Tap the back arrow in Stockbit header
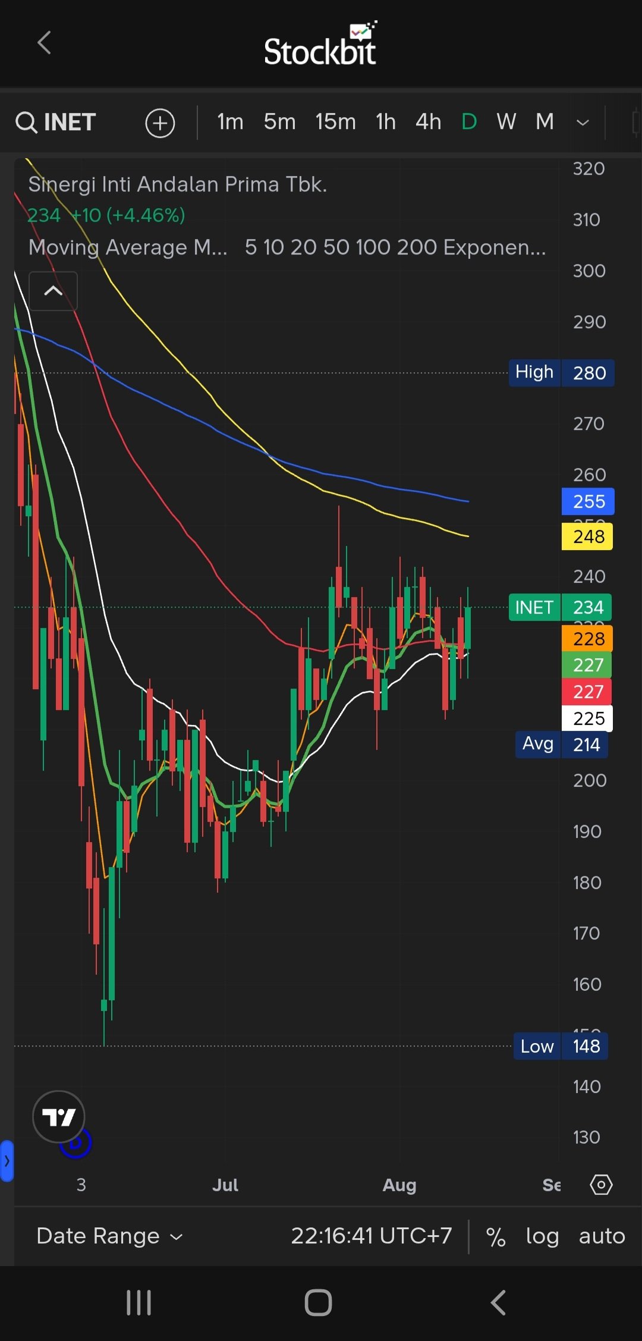 click(44, 43)
